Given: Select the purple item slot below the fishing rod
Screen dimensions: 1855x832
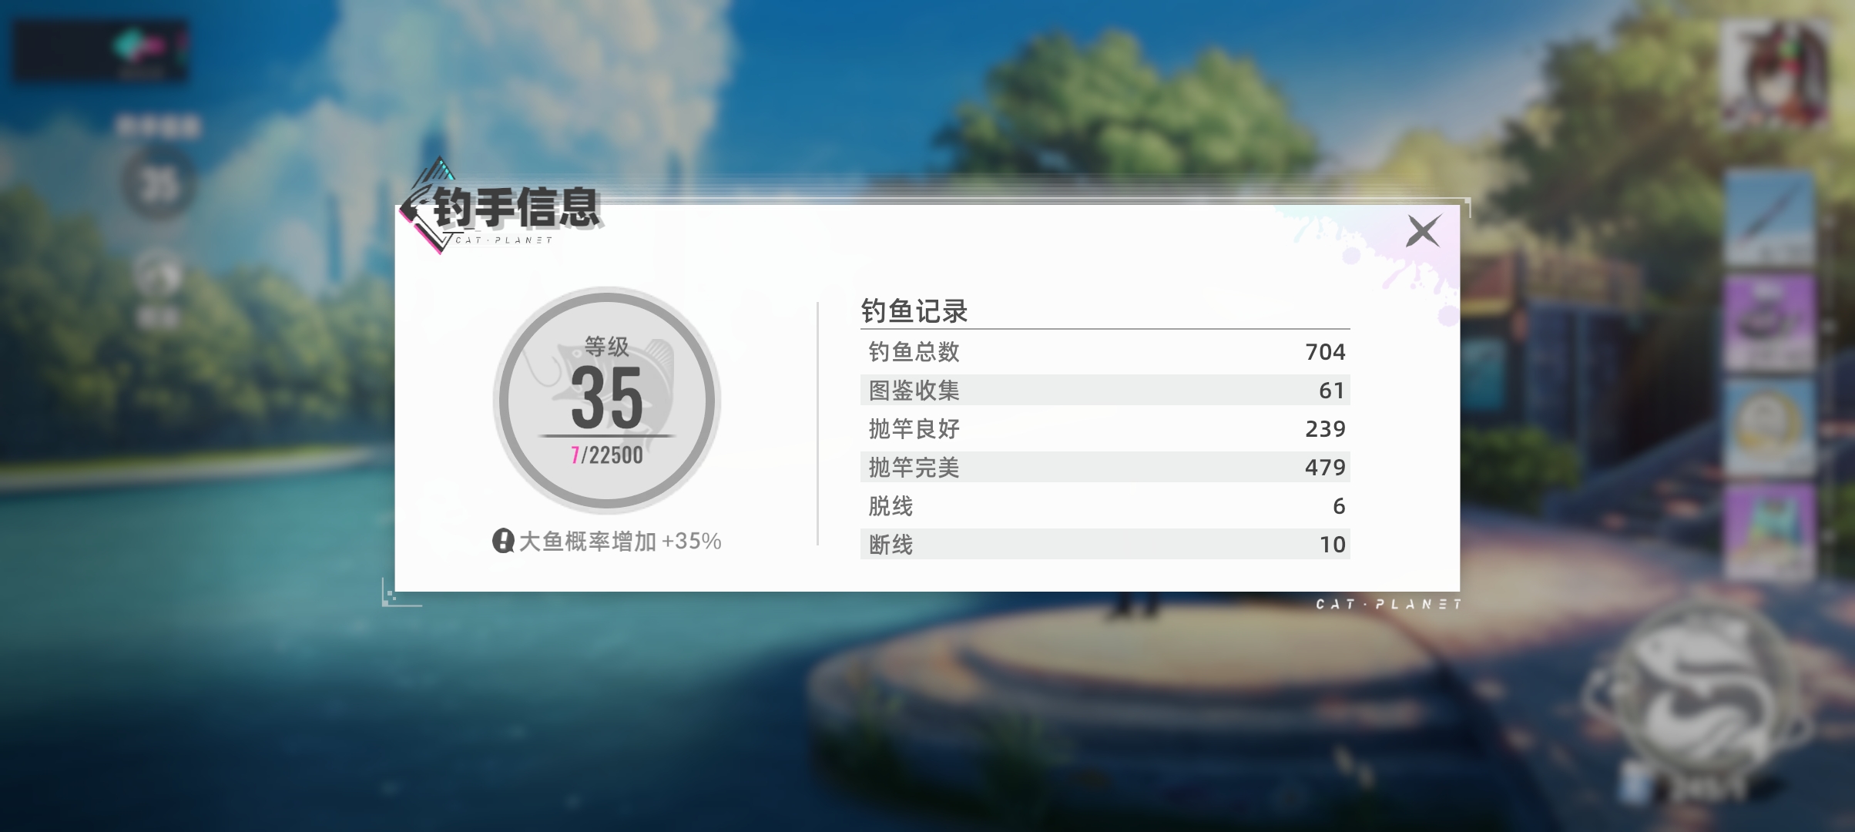Looking at the screenshot, I should pyautogui.click(x=1769, y=324).
